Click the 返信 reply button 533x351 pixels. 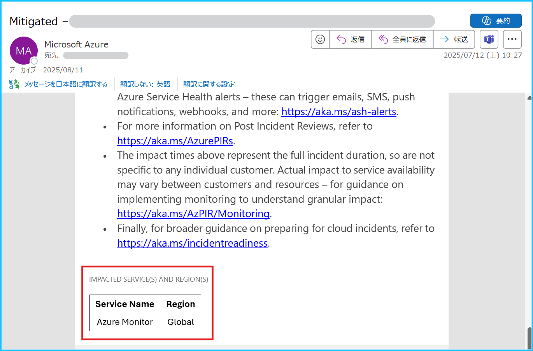point(351,39)
